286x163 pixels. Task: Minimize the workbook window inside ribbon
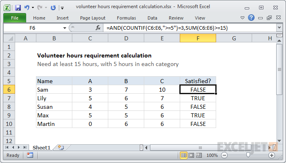[x=261, y=18]
